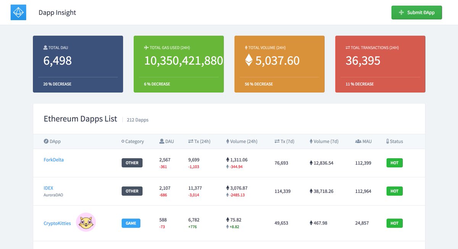Click the thermometer icon in Status header
Screen dimensions: 458x249
point(388,141)
